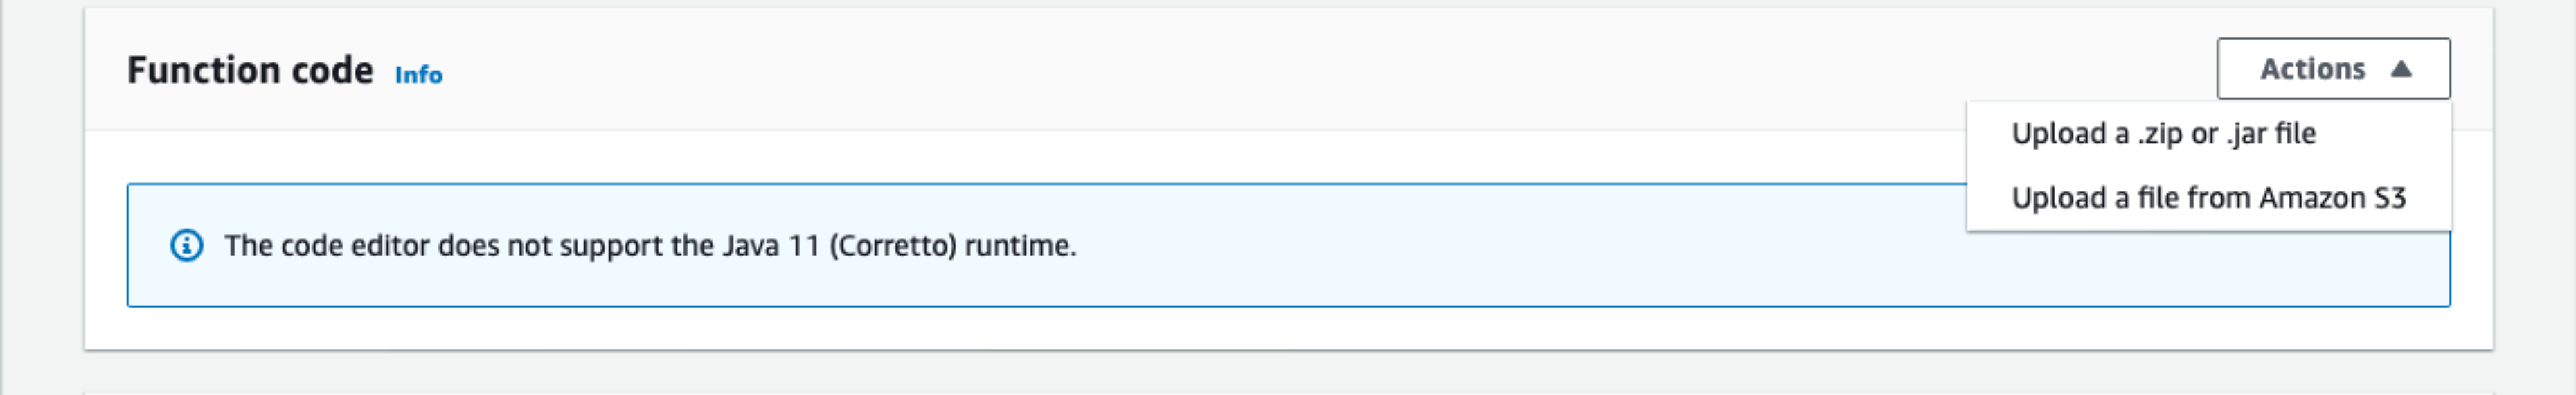Click the code editor runtime message text
Viewport: 2576px width, 395px height.
tap(650, 245)
